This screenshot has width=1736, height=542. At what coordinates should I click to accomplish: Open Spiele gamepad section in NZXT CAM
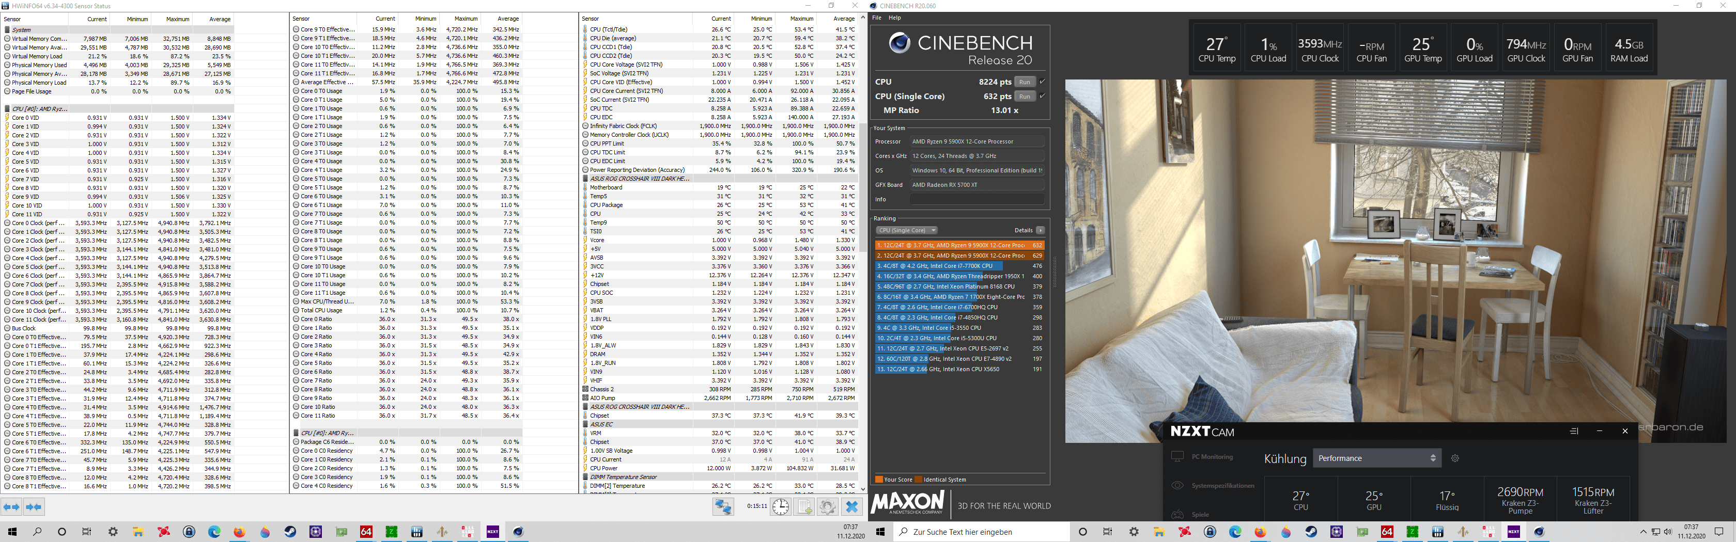(x=1189, y=515)
